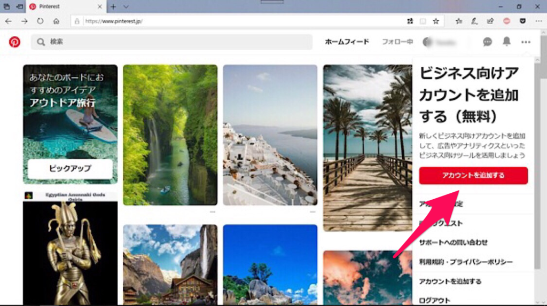Select ログアウト from the menu
The height and width of the screenshot is (306, 547).
[x=434, y=300]
